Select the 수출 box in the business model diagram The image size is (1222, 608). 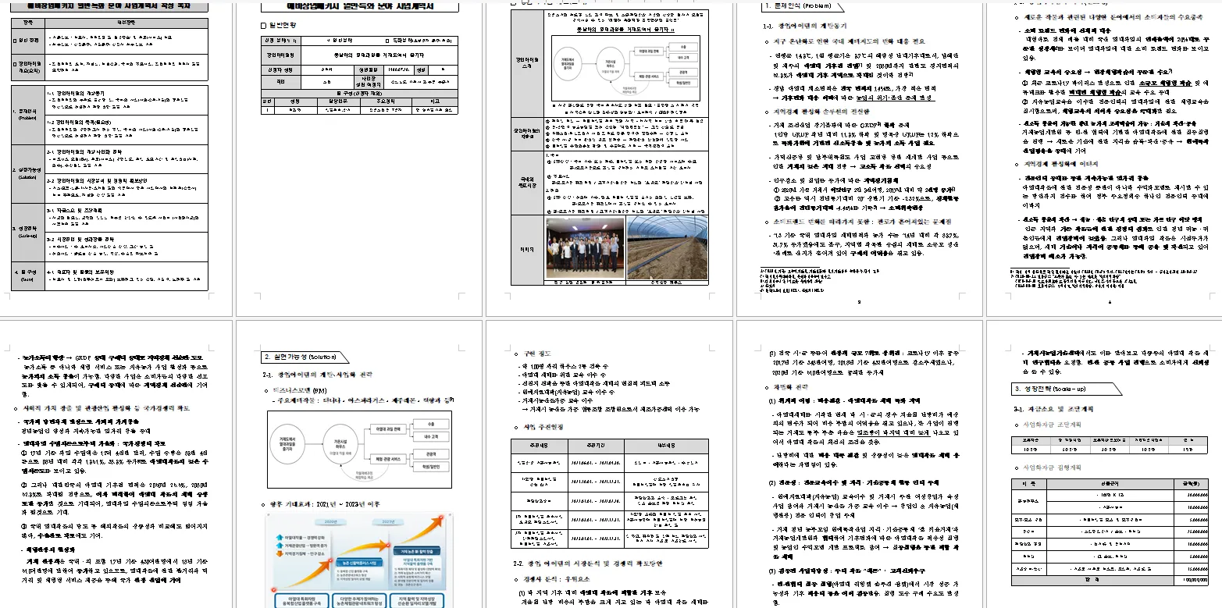point(431,424)
